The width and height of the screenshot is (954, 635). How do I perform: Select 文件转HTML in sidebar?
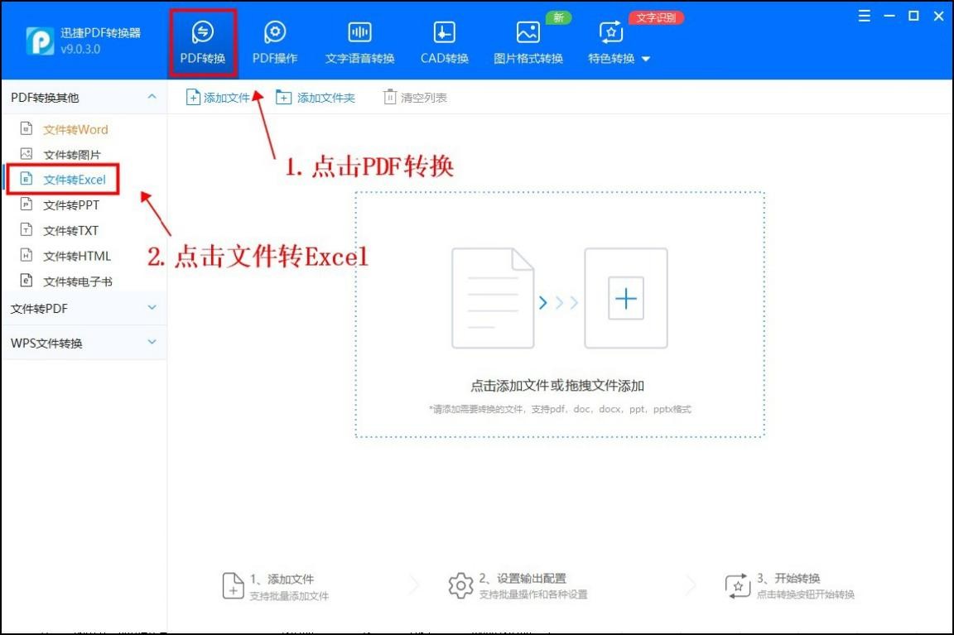pos(77,256)
